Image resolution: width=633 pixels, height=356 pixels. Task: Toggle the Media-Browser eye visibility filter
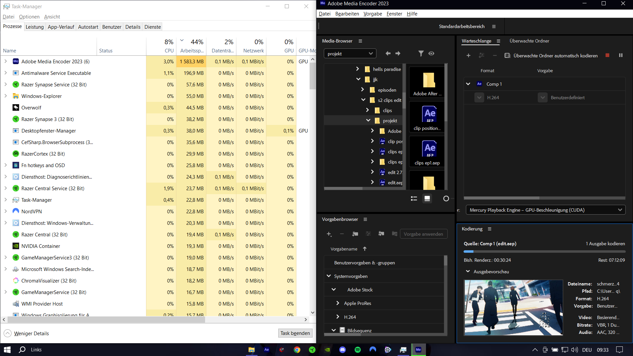pyautogui.click(x=431, y=53)
